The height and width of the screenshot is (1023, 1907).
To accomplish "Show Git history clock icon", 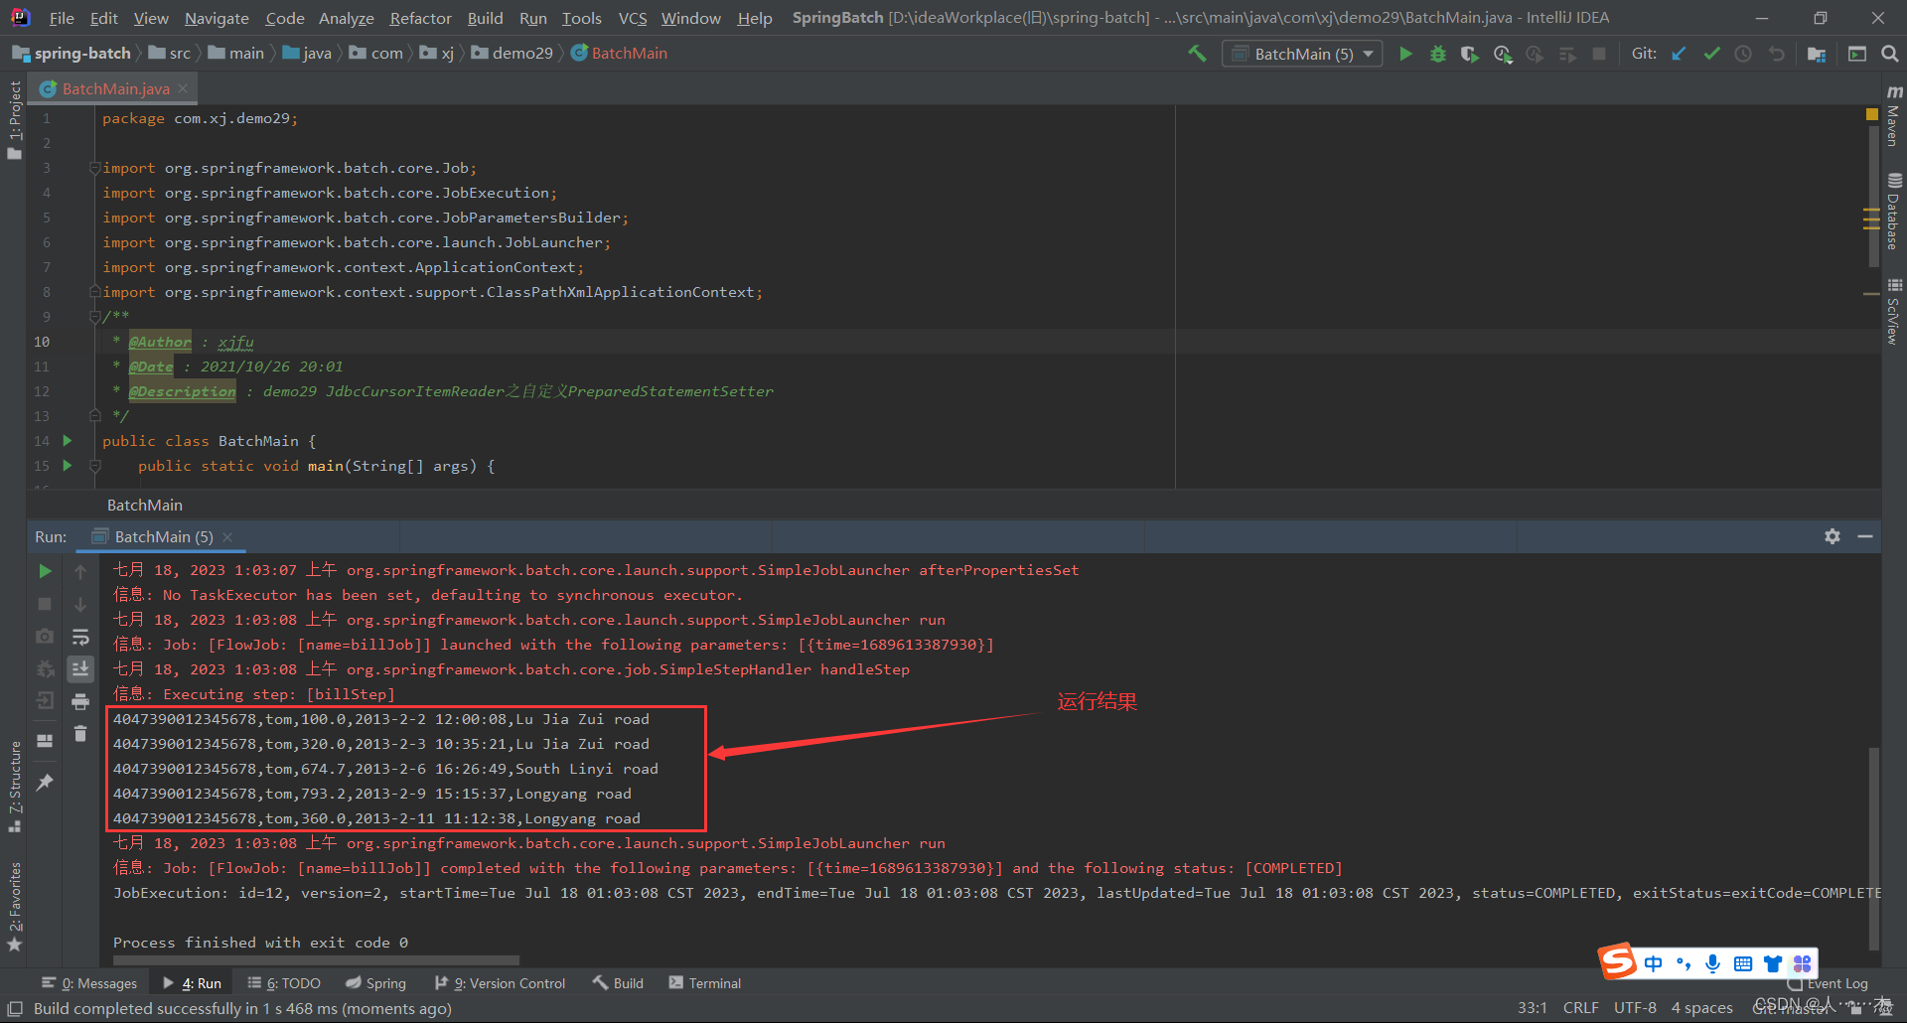I will [x=1743, y=54].
